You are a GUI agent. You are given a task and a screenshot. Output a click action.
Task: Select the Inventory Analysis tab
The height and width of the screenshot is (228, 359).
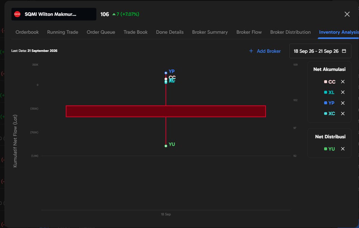pyautogui.click(x=339, y=32)
